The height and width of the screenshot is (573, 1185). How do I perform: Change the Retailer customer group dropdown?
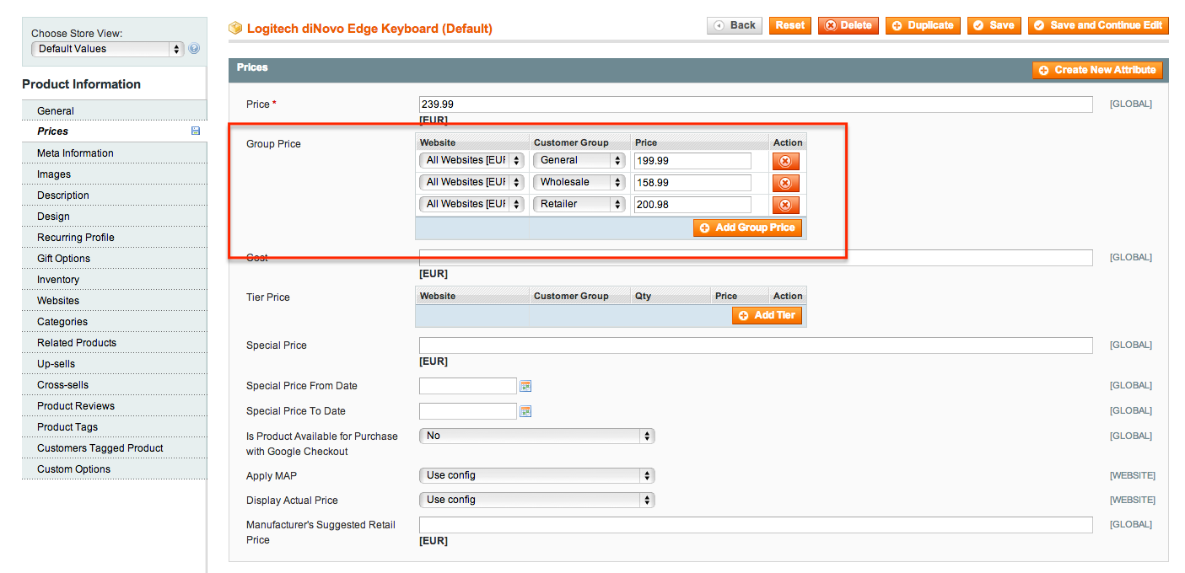579,204
